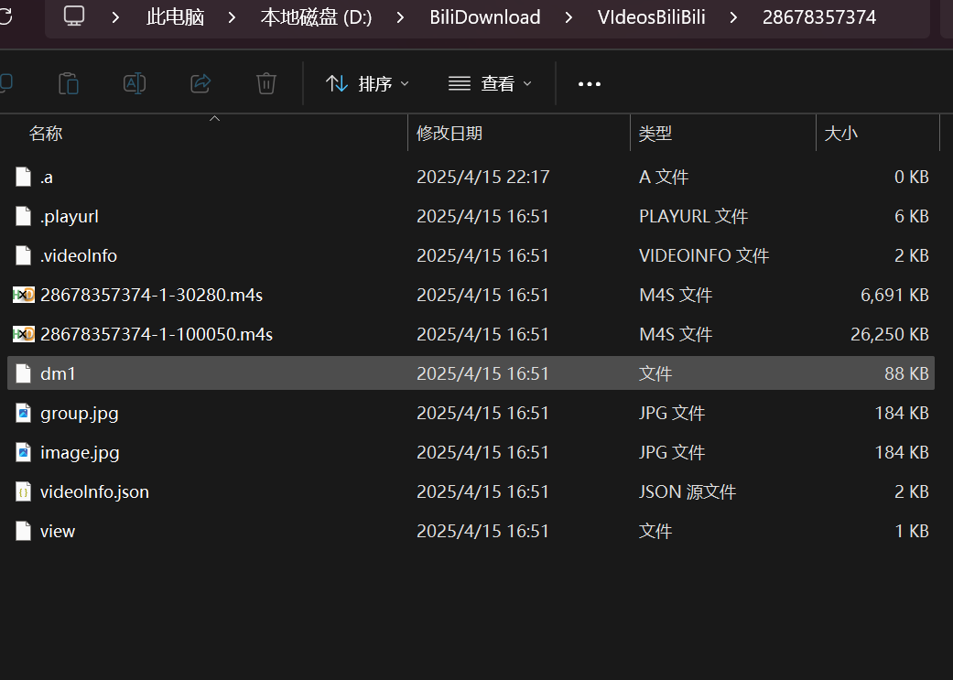The width and height of the screenshot is (953, 680).
Task: Navigate to VIdeosBiliBili breadcrumb folder
Action: [x=652, y=17]
